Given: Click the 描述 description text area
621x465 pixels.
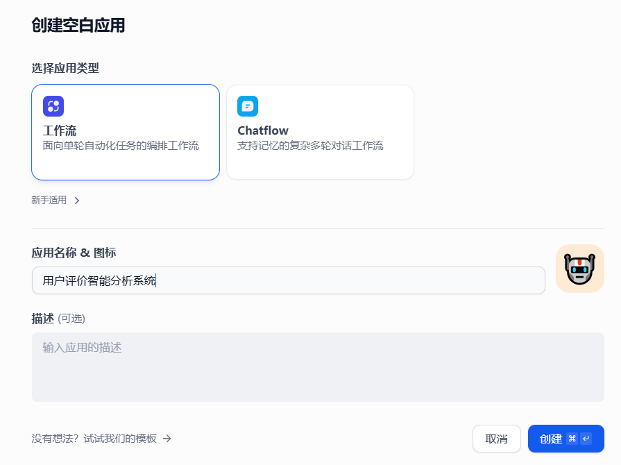Looking at the screenshot, I should (x=318, y=367).
